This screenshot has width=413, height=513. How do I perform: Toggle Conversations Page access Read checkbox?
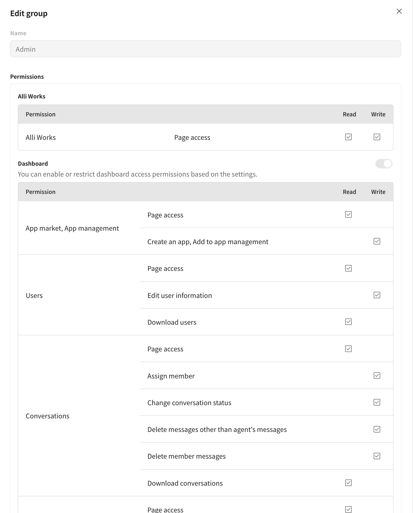point(348,349)
